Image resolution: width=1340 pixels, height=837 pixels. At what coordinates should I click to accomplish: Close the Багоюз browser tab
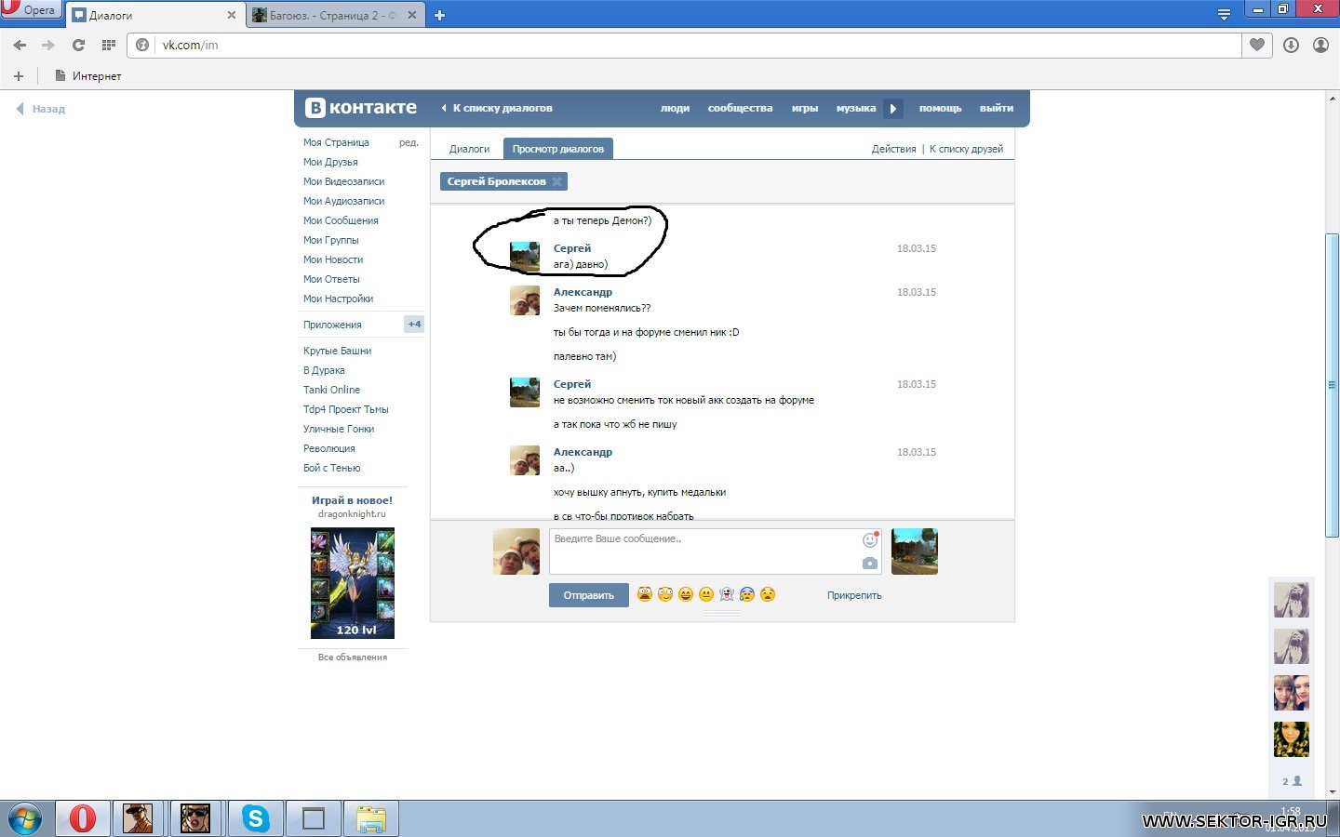(412, 15)
